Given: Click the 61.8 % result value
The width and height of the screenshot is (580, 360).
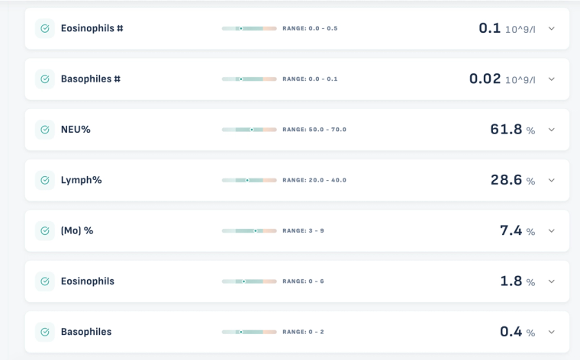Looking at the screenshot, I should pos(513,130).
